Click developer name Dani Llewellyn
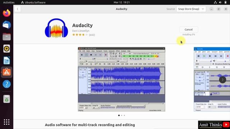The width and height of the screenshot is (230, 129). pyautogui.click(x=80, y=31)
